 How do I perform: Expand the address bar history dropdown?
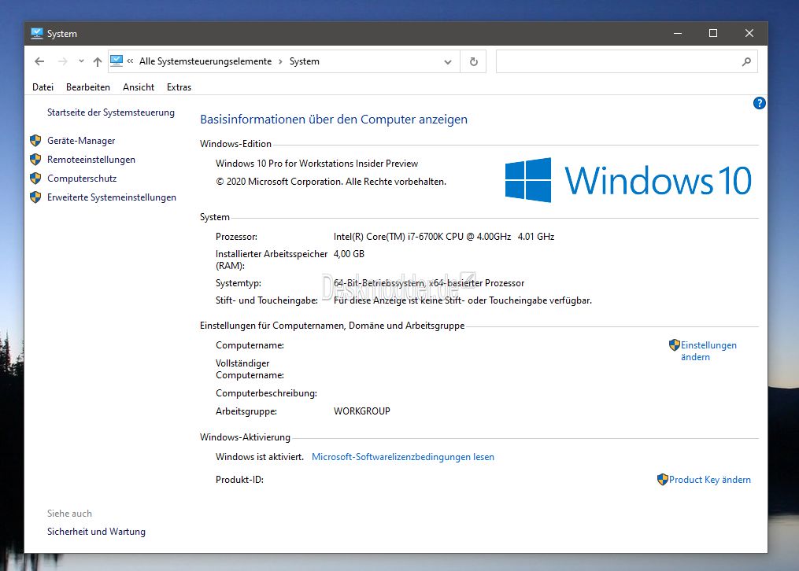coord(448,61)
